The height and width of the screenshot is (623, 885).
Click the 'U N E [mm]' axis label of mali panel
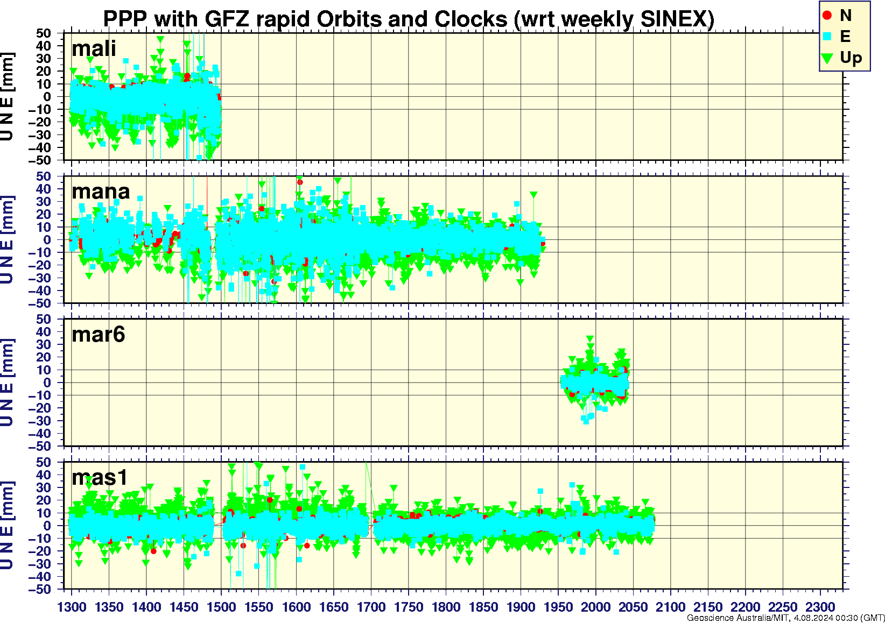[7, 97]
